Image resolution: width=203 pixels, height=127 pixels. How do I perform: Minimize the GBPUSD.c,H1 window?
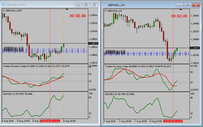(180, 5)
